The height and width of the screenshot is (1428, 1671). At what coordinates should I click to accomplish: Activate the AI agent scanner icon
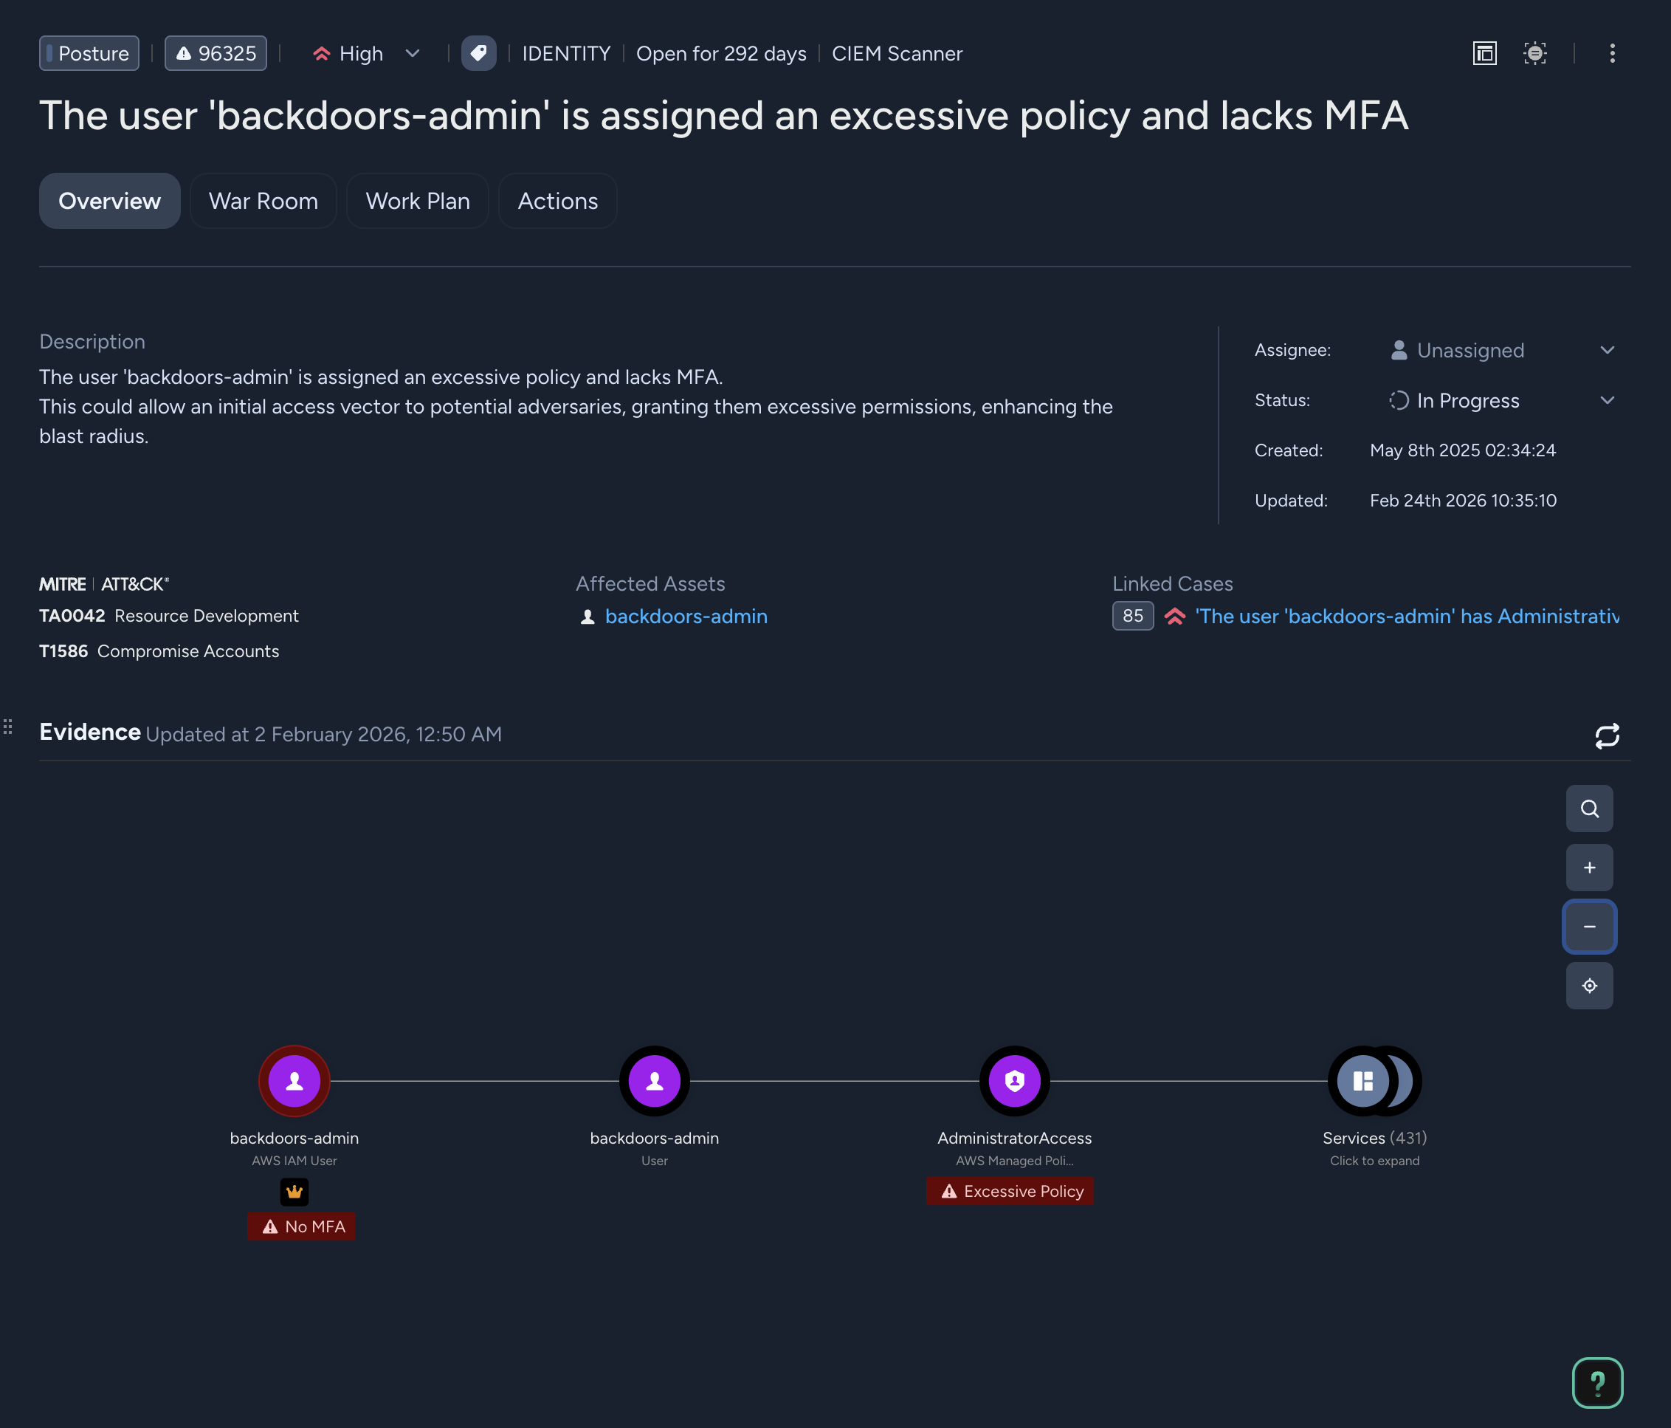pos(1535,53)
